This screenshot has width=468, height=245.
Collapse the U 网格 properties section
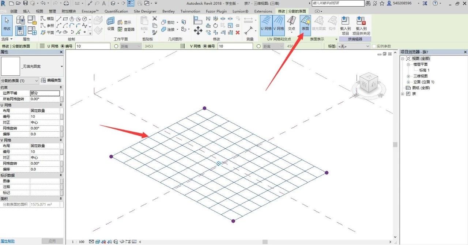[61, 105]
